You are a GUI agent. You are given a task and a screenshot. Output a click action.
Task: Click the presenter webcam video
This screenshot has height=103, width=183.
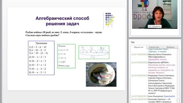(x=155, y=14)
